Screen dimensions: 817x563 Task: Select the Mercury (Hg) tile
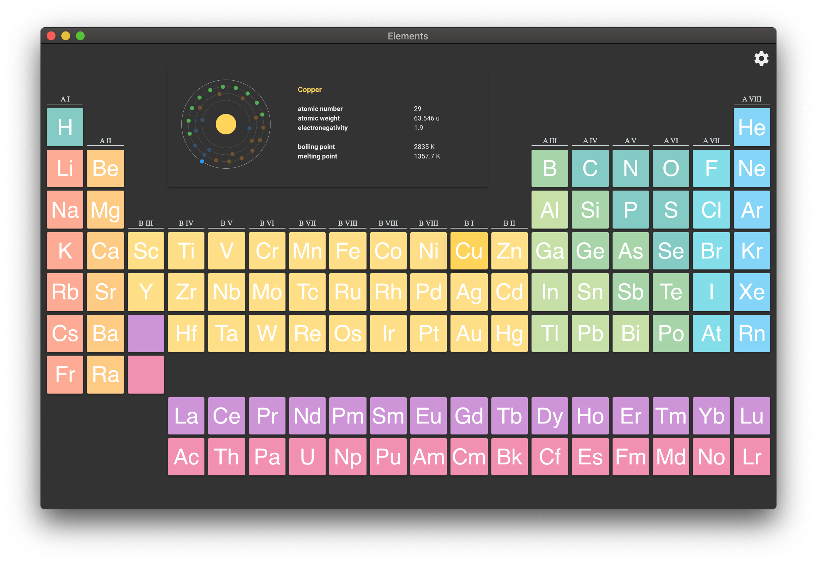[509, 333]
